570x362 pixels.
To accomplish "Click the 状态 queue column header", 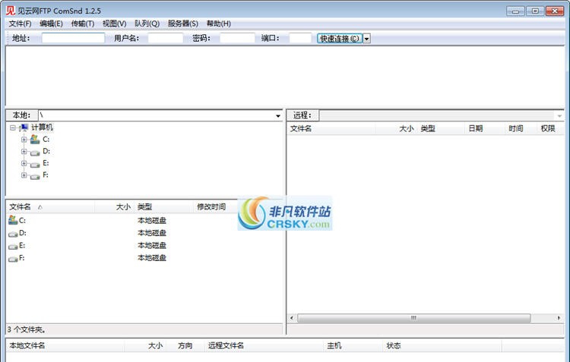I will pos(442,345).
